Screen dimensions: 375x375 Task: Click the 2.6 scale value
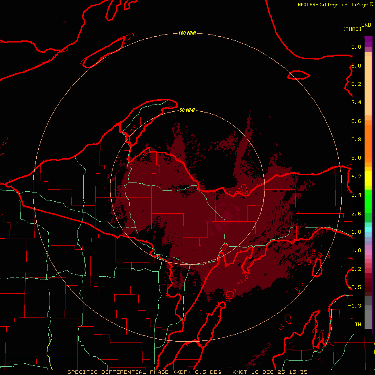coord(356,214)
